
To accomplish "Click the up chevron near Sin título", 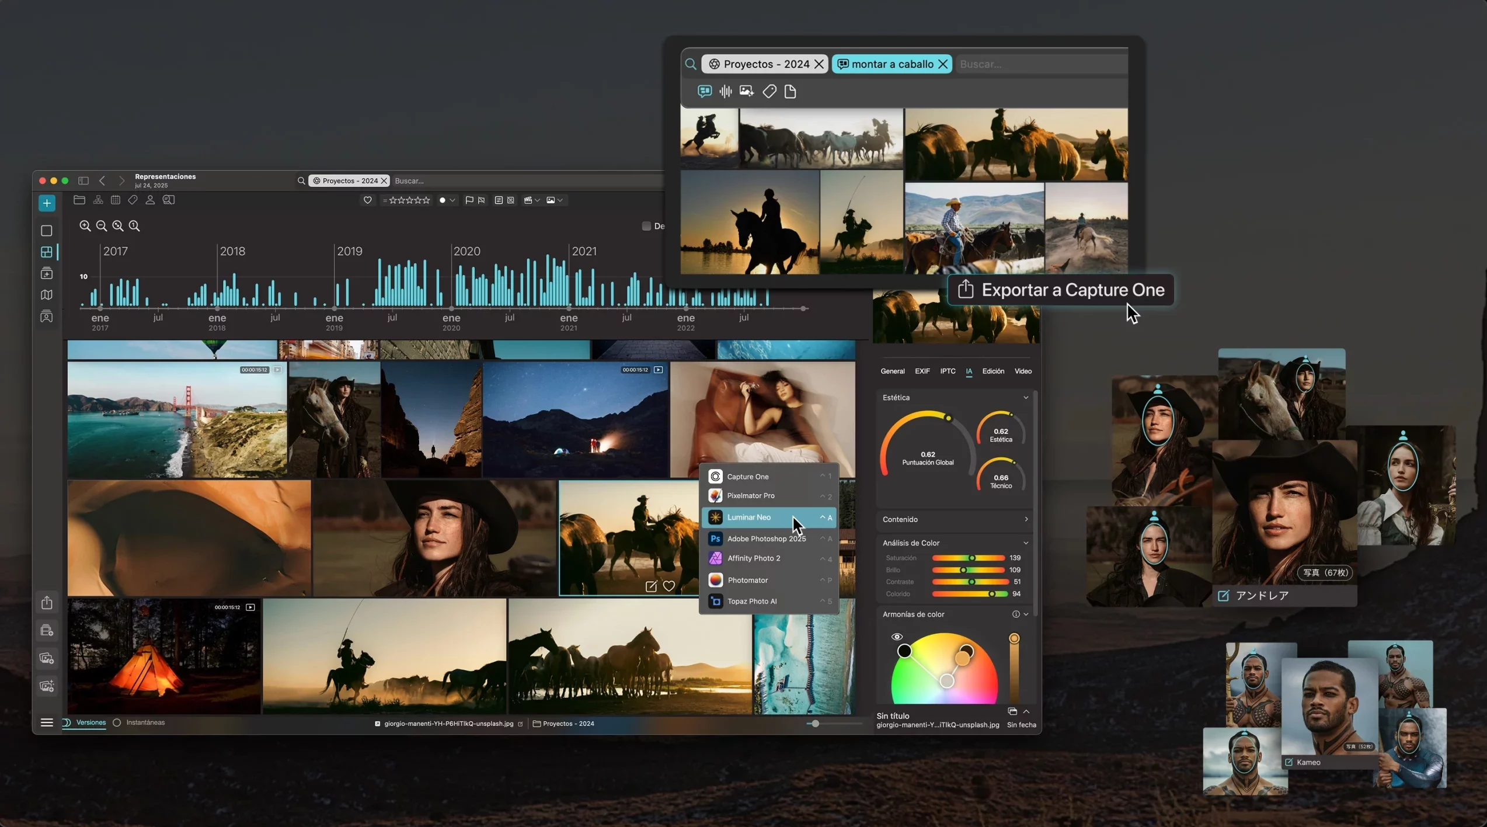I will (1026, 711).
